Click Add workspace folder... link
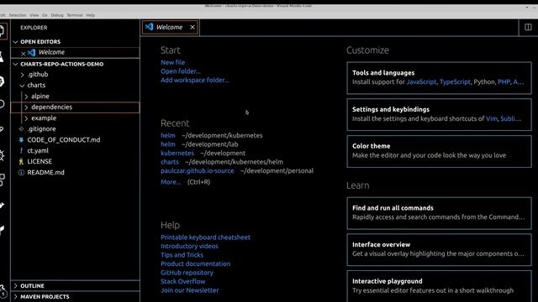This screenshot has height=302, width=538. 194,81
